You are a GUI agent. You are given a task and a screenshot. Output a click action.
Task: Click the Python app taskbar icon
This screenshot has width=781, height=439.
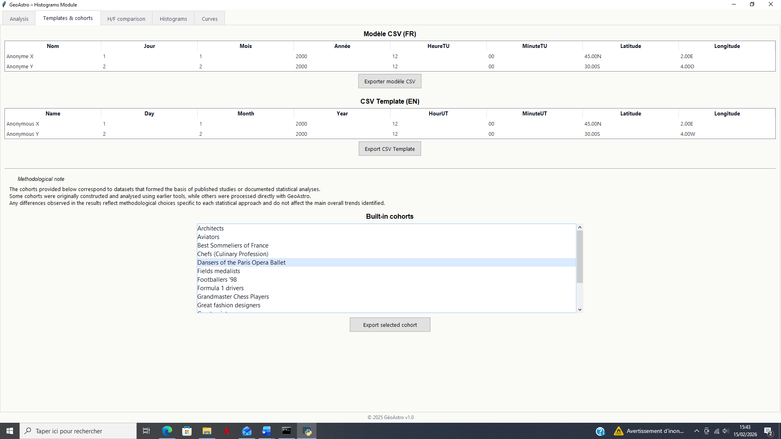[x=307, y=431]
